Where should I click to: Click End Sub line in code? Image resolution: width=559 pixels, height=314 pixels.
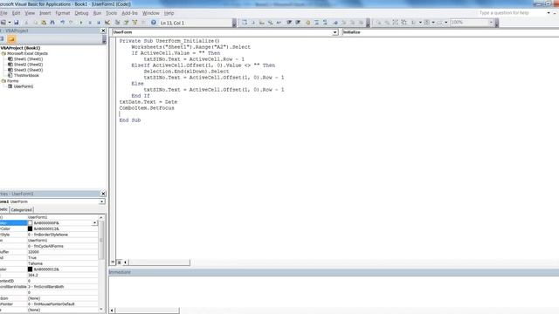[x=130, y=120]
